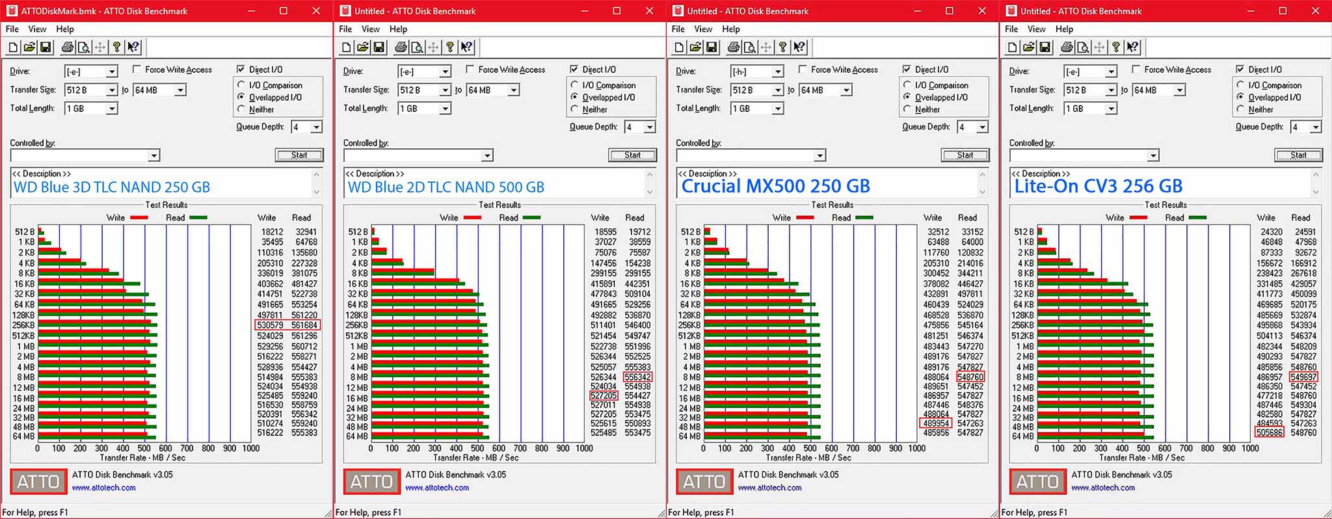Click New icon in WD Blue 3D window toolbar

tap(13, 47)
